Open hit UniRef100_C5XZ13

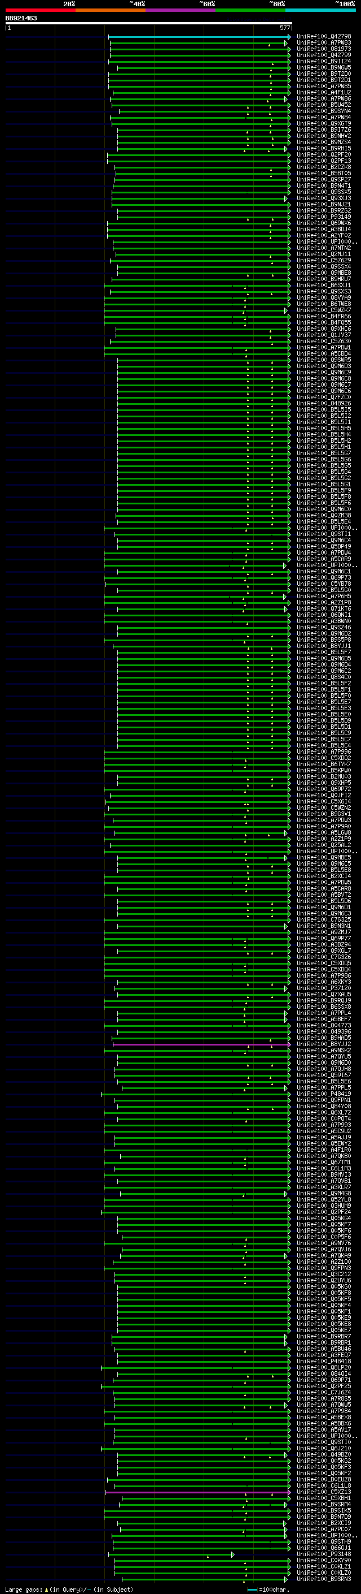click(x=324, y=1493)
